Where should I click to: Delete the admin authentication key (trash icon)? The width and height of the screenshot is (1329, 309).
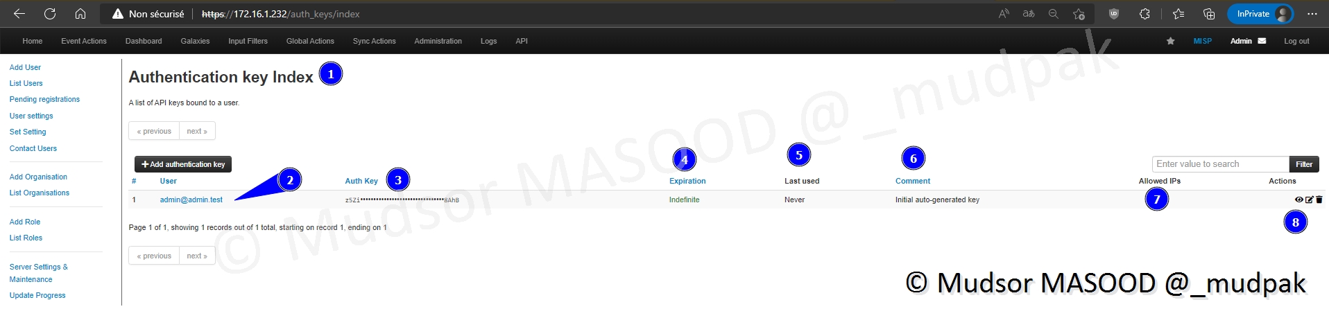coord(1319,200)
